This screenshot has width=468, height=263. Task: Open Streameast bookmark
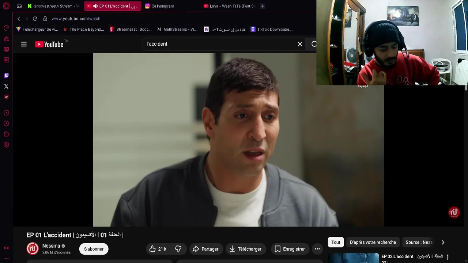[131, 29]
